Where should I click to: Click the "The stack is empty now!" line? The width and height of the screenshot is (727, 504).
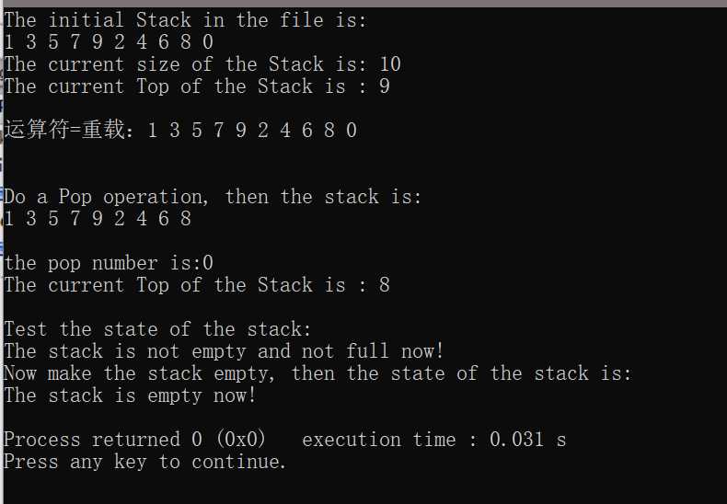[x=130, y=395]
